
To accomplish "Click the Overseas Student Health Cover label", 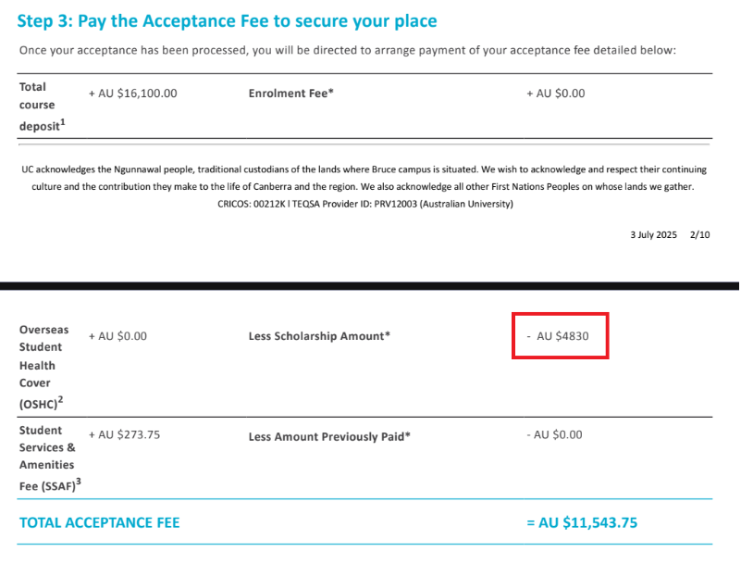I will [x=43, y=367].
